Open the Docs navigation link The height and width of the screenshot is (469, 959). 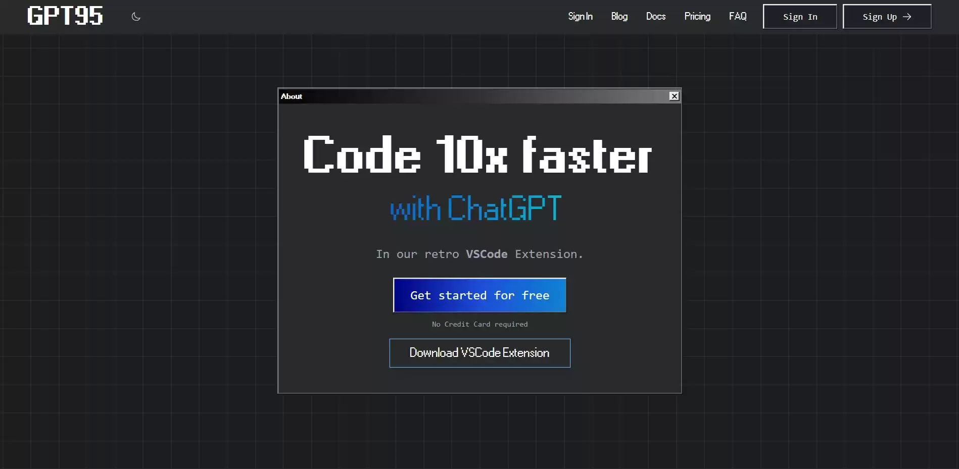pyautogui.click(x=655, y=17)
